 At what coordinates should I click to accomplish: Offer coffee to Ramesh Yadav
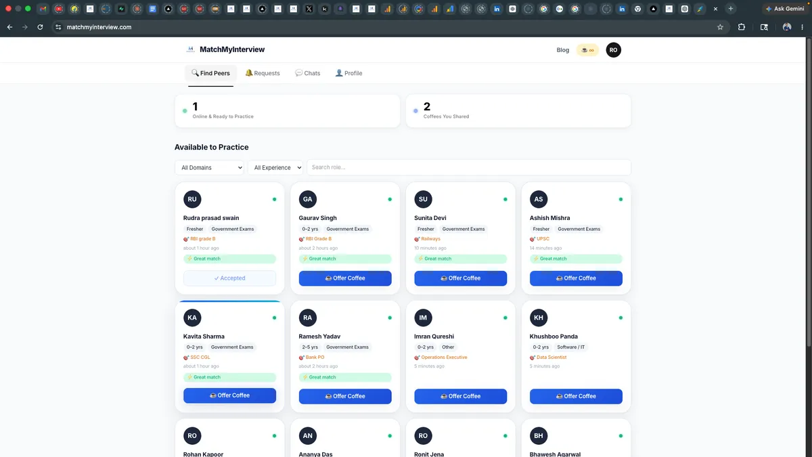(x=345, y=396)
